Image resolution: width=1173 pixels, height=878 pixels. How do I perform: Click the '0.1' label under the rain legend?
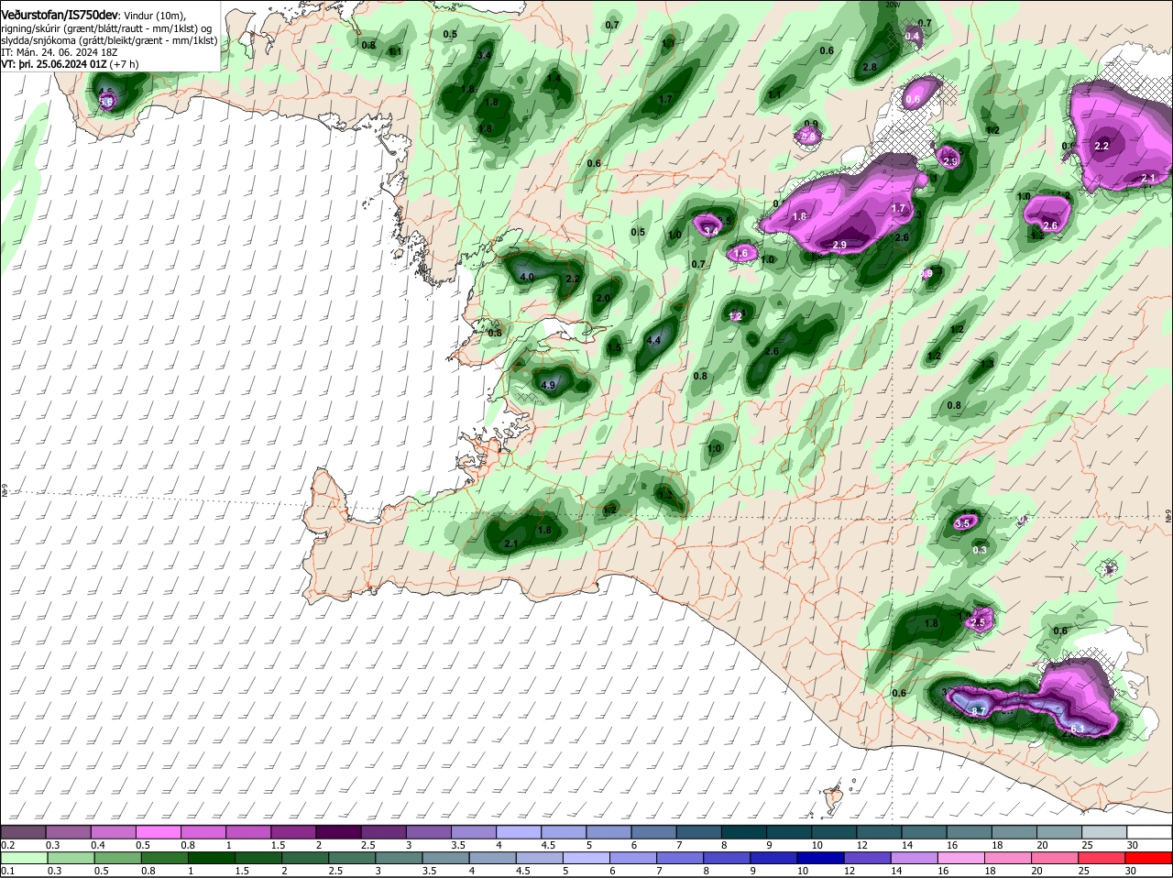pyautogui.click(x=7, y=871)
